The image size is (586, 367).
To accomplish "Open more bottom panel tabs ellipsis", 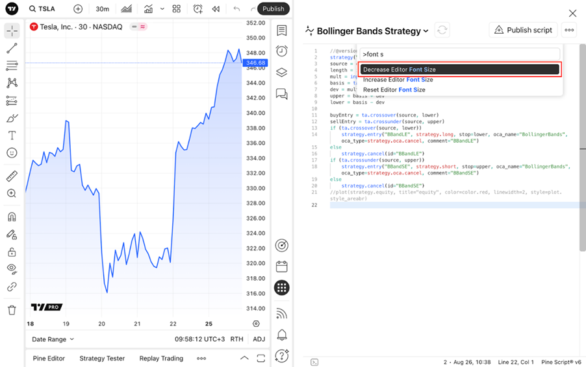I will pyautogui.click(x=201, y=359).
